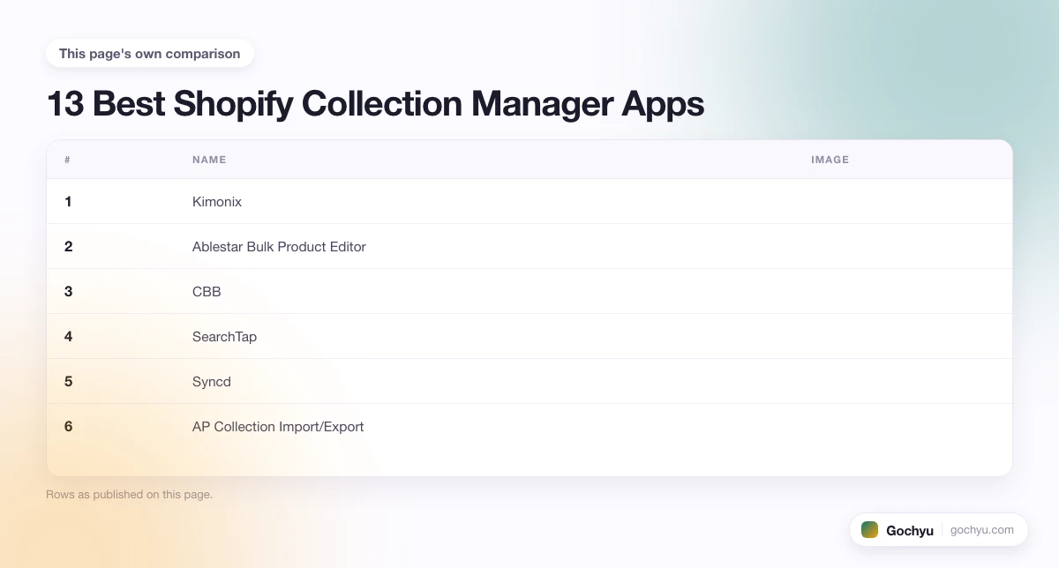This screenshot has height=568, width=1059.
Task: Select the Syncd name cell
Action: click(x=212, y=382)
